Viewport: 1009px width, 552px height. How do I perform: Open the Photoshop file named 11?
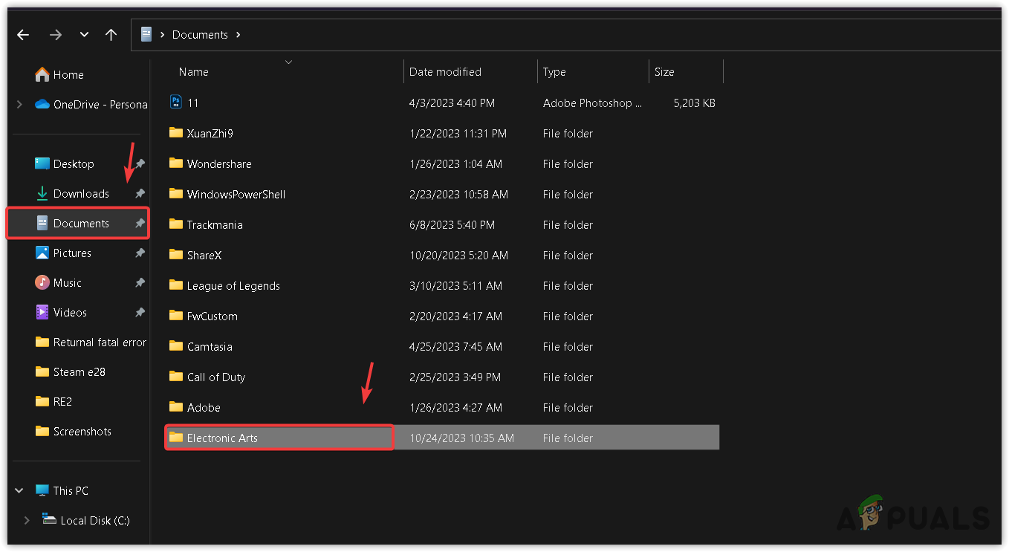(192, 103)
